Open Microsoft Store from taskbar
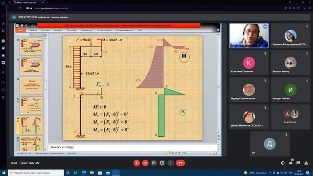Image resolution: width=313 pixels, height=176 pixels. 100,173
